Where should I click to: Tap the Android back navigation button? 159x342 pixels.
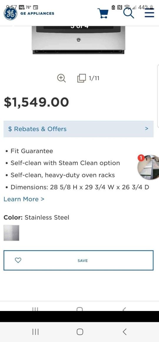point(125,332)
